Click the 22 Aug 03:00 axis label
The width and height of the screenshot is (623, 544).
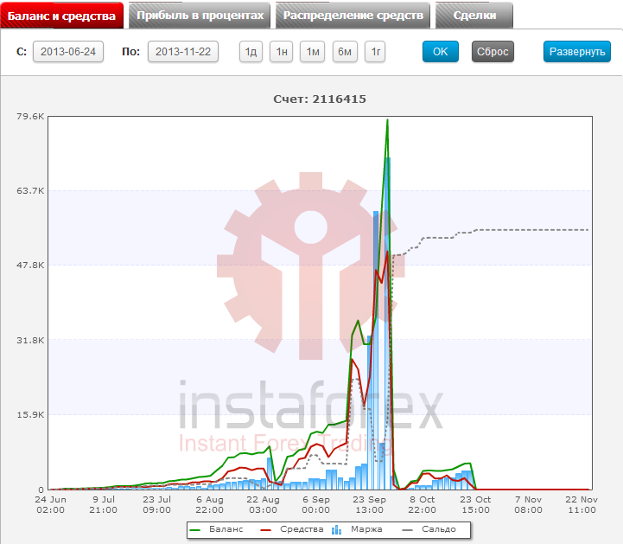point(263,504)
